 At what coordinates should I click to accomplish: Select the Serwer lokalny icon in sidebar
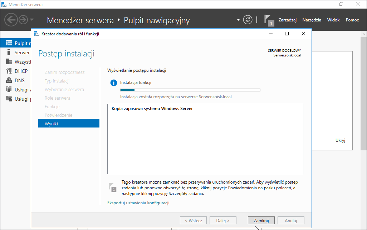[9, 52]
